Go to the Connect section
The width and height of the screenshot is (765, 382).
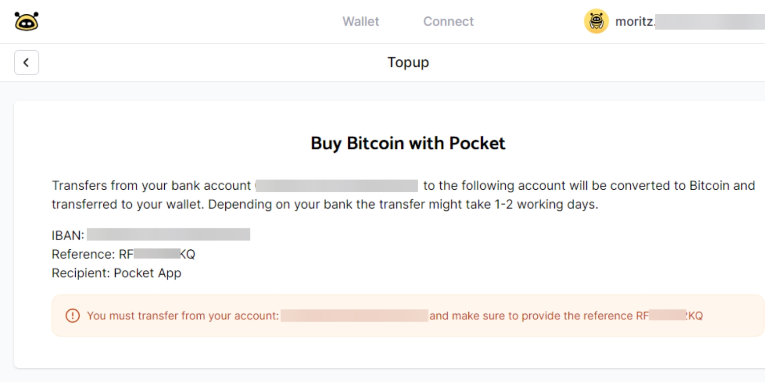pos(448,22)
